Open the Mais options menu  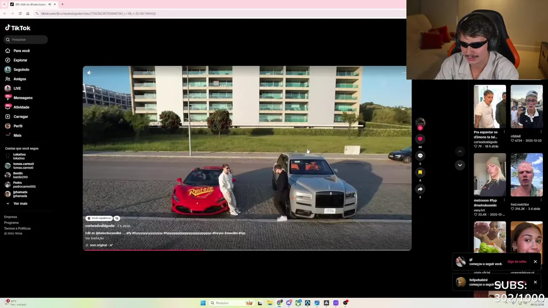point(13,135)
